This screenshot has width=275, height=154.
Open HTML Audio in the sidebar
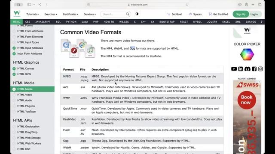pyautogui.click(x=24, y=101)
